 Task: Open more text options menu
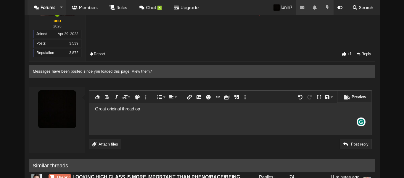pos(146,97)
